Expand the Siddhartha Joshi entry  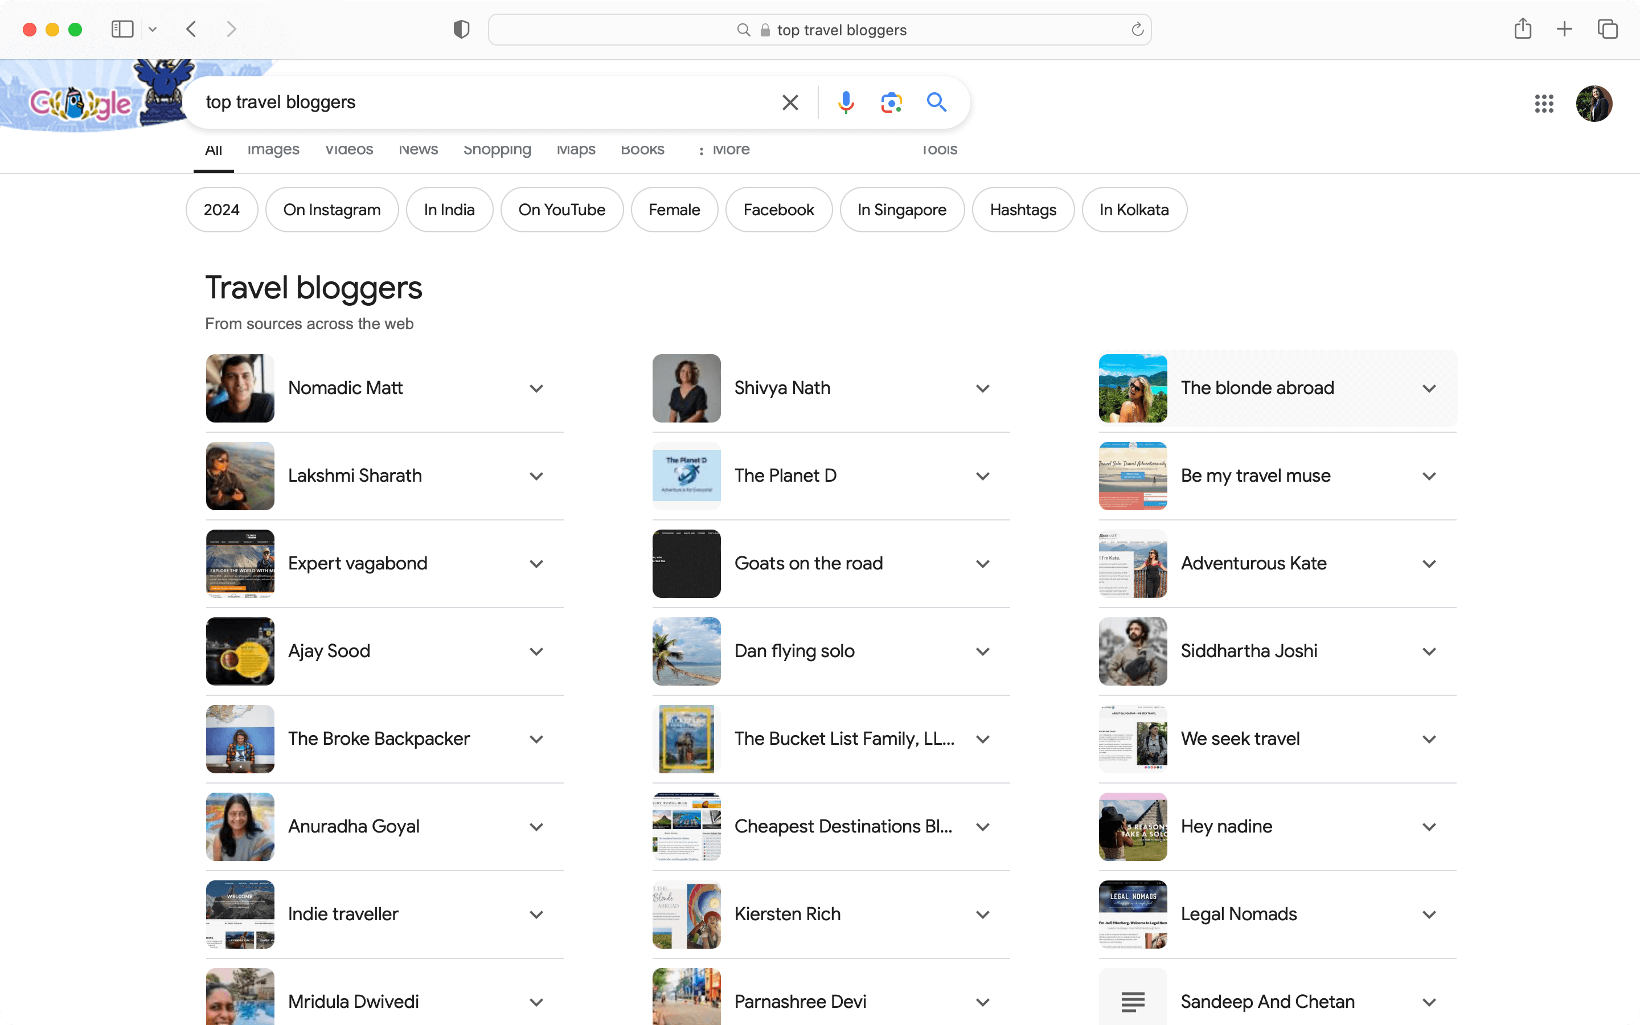coord(1429,651)
